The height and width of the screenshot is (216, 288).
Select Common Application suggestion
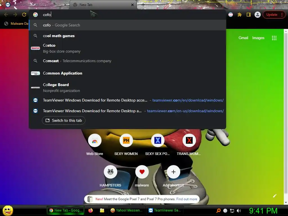tap(127, 73)
